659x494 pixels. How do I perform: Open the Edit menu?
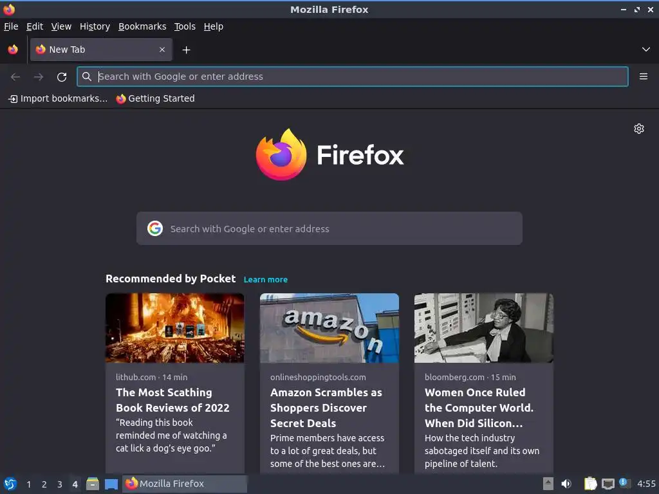click(x=35, y=26)
